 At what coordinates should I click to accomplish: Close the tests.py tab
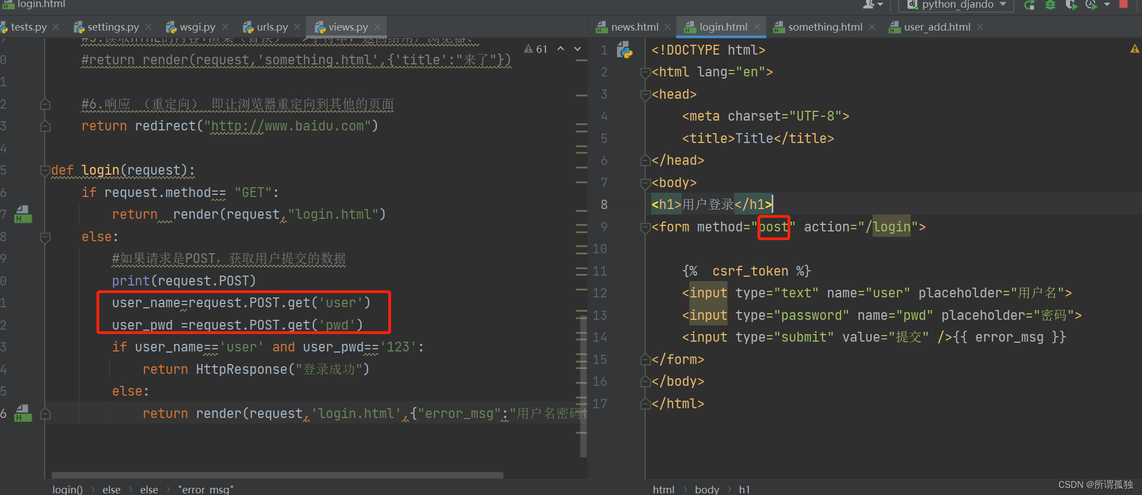56,27
